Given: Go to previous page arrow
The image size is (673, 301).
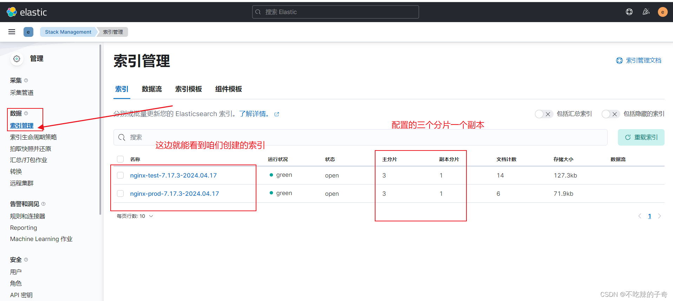Looking at the screenshot, I should pyautogui.click(x=640, y=216).
